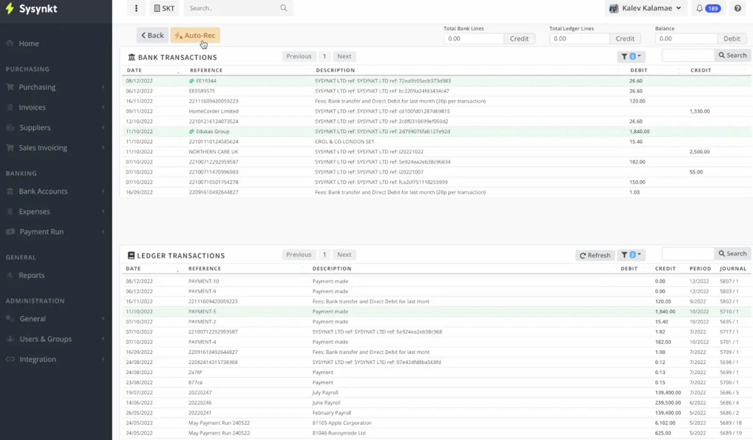Click the Home sidebar icon
753x440 pixels.
[10, 43]
